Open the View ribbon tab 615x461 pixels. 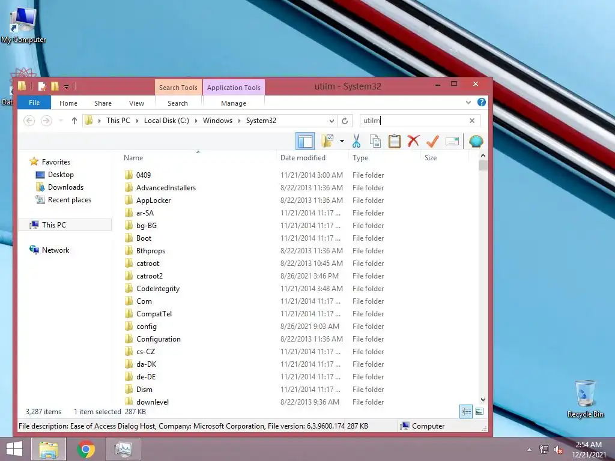136,103
